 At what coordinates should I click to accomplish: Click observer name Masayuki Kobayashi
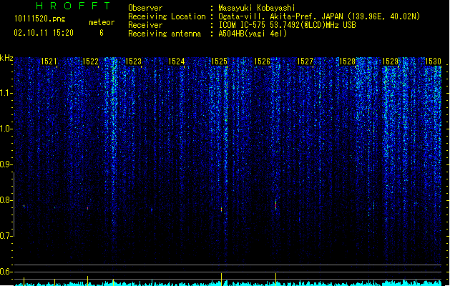tap(257, 8)
